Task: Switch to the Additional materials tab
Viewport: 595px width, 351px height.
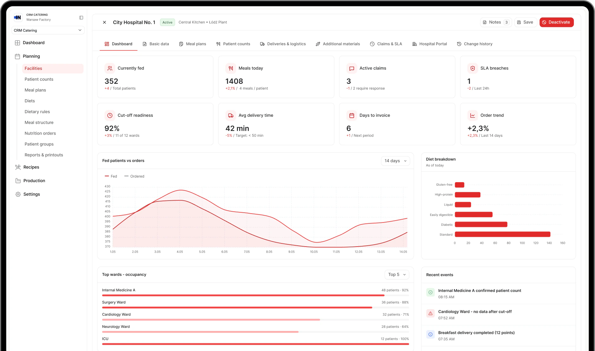Action: pos(338,44)
